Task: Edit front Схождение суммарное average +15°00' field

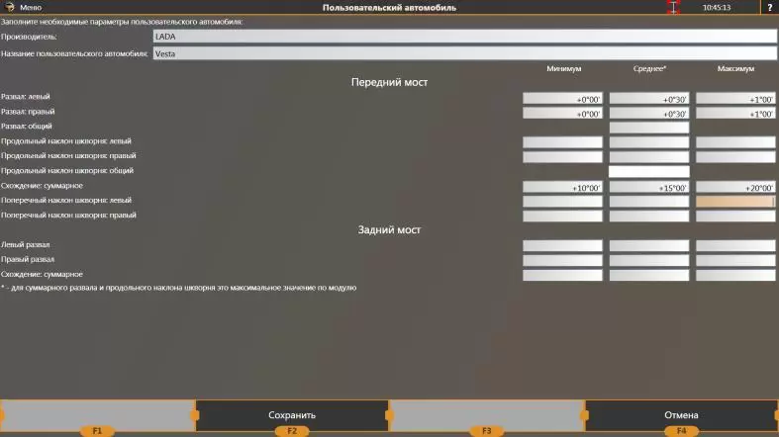Action: (649, 187)
